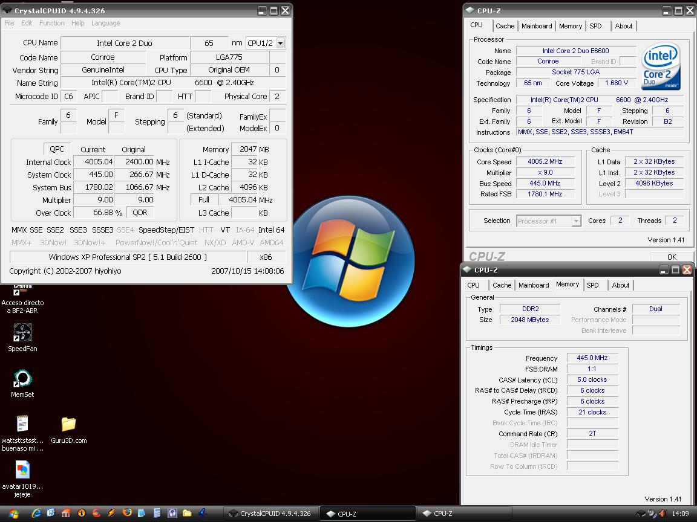Viewport: 697px width, 522px height.
Task: Open the Start menu button
Action: coord(15,514)
